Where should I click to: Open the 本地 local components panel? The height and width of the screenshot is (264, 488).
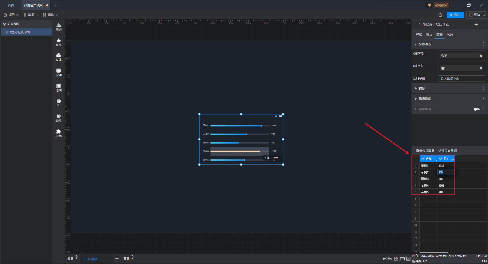pyautogui.click(x=58, y=133)
